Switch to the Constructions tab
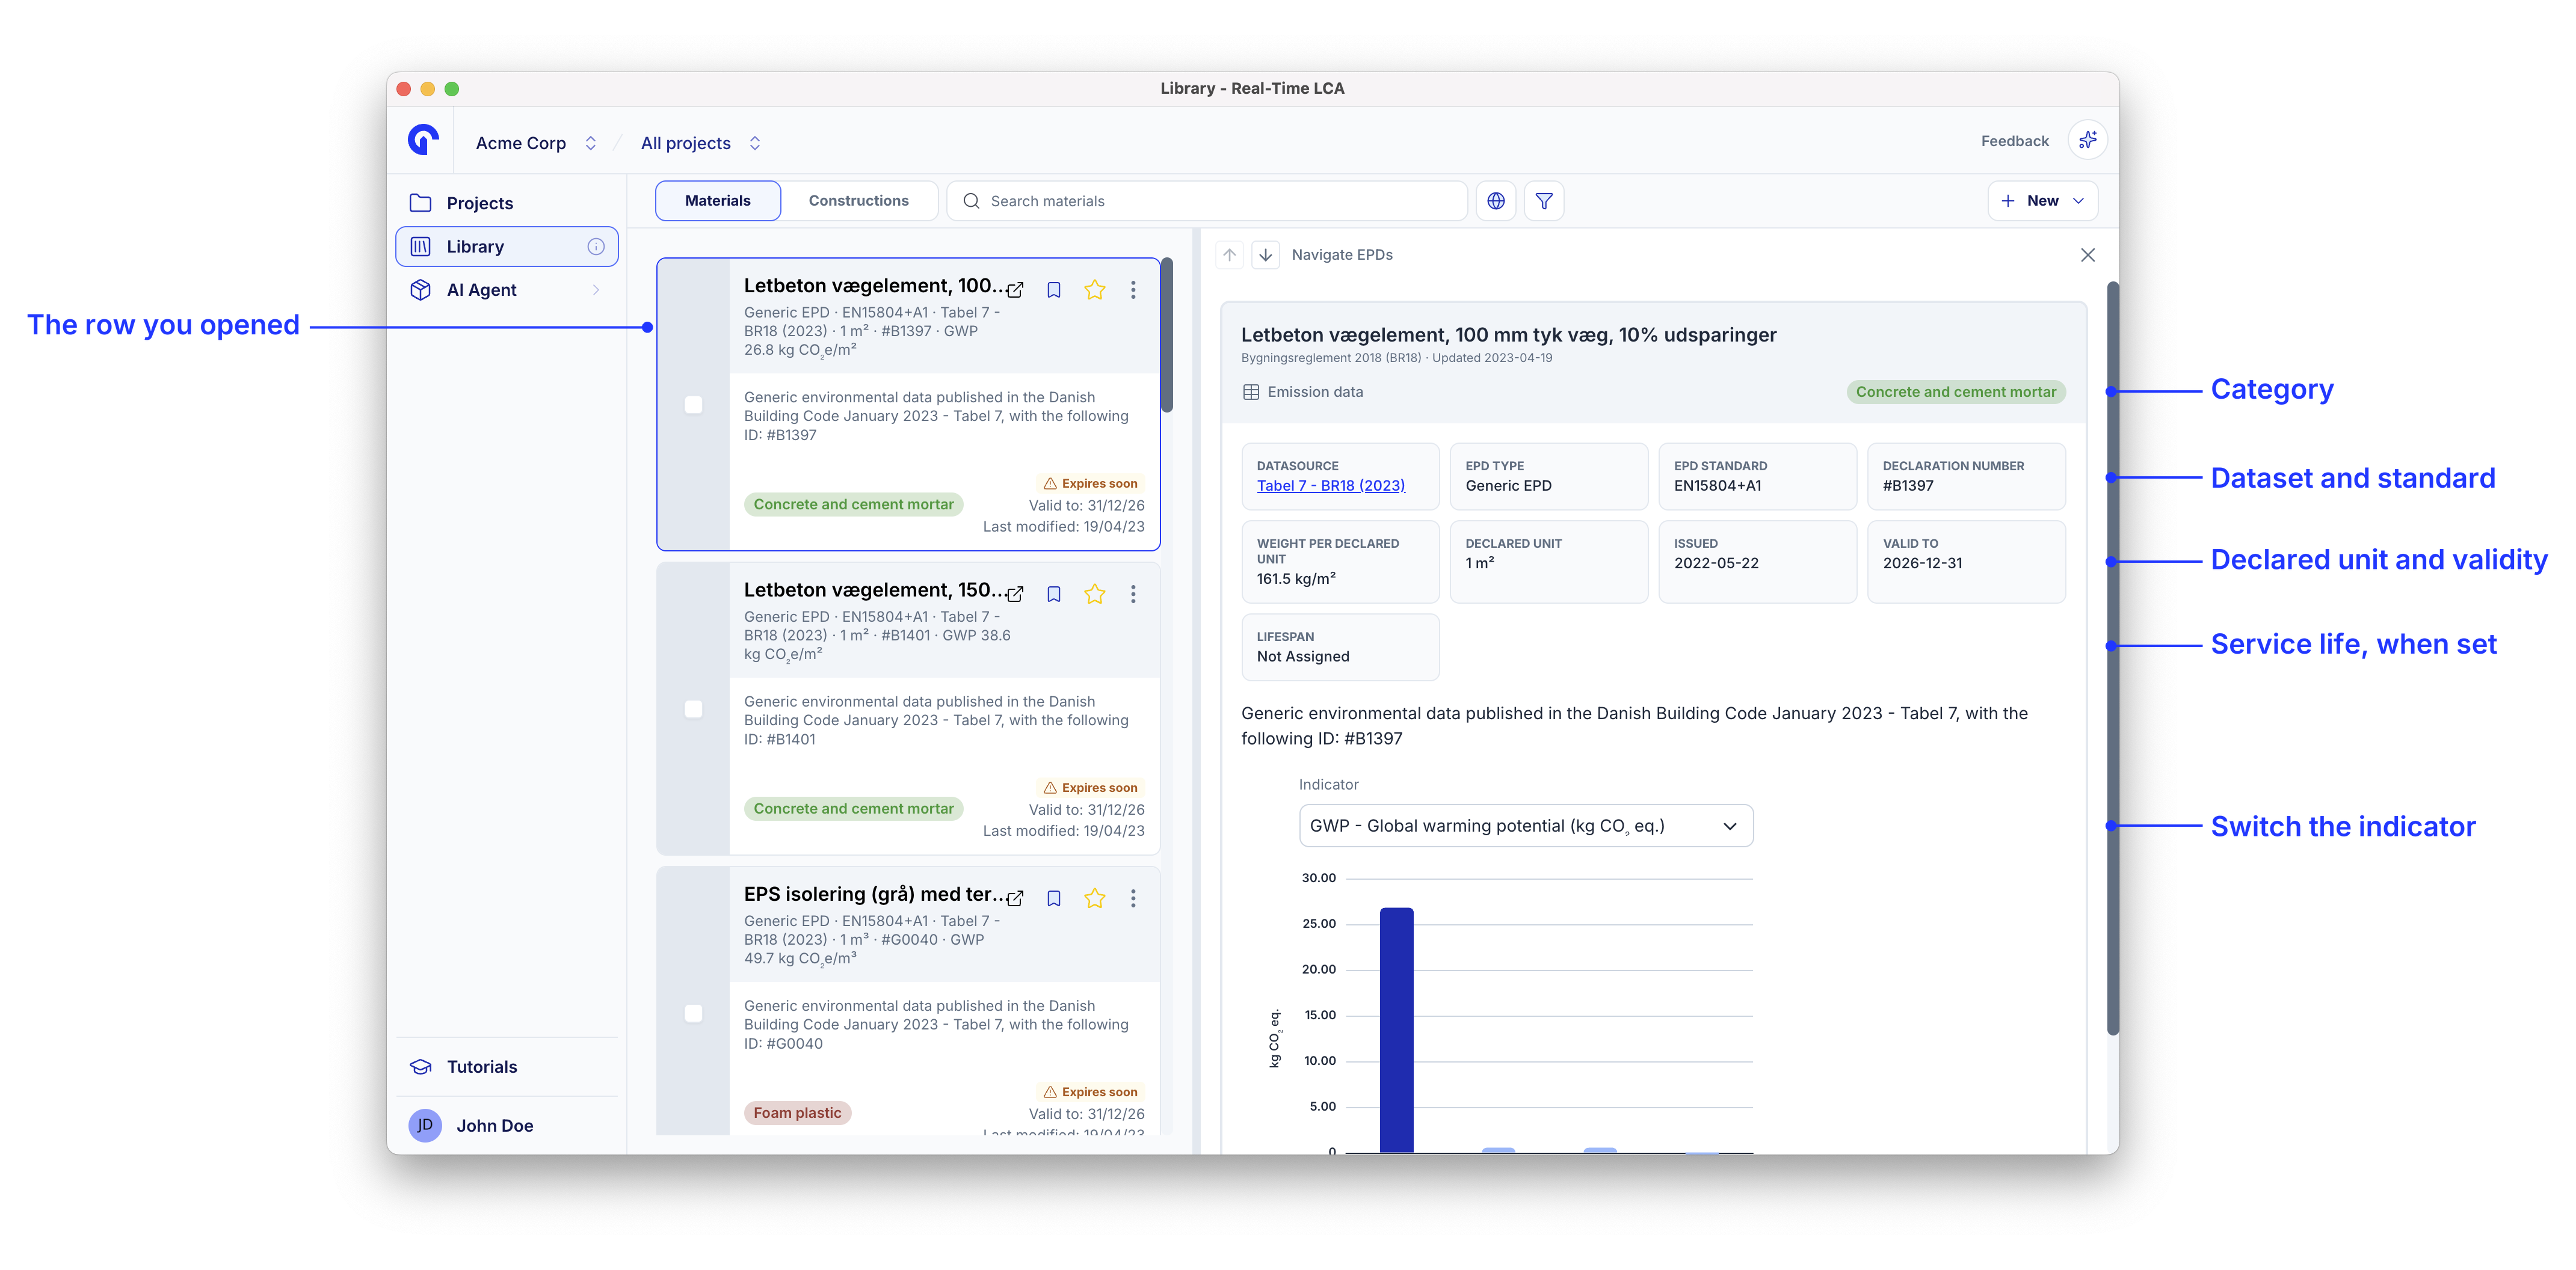This screenshot has height=1270, width=2576. click(x=858, y=201)
